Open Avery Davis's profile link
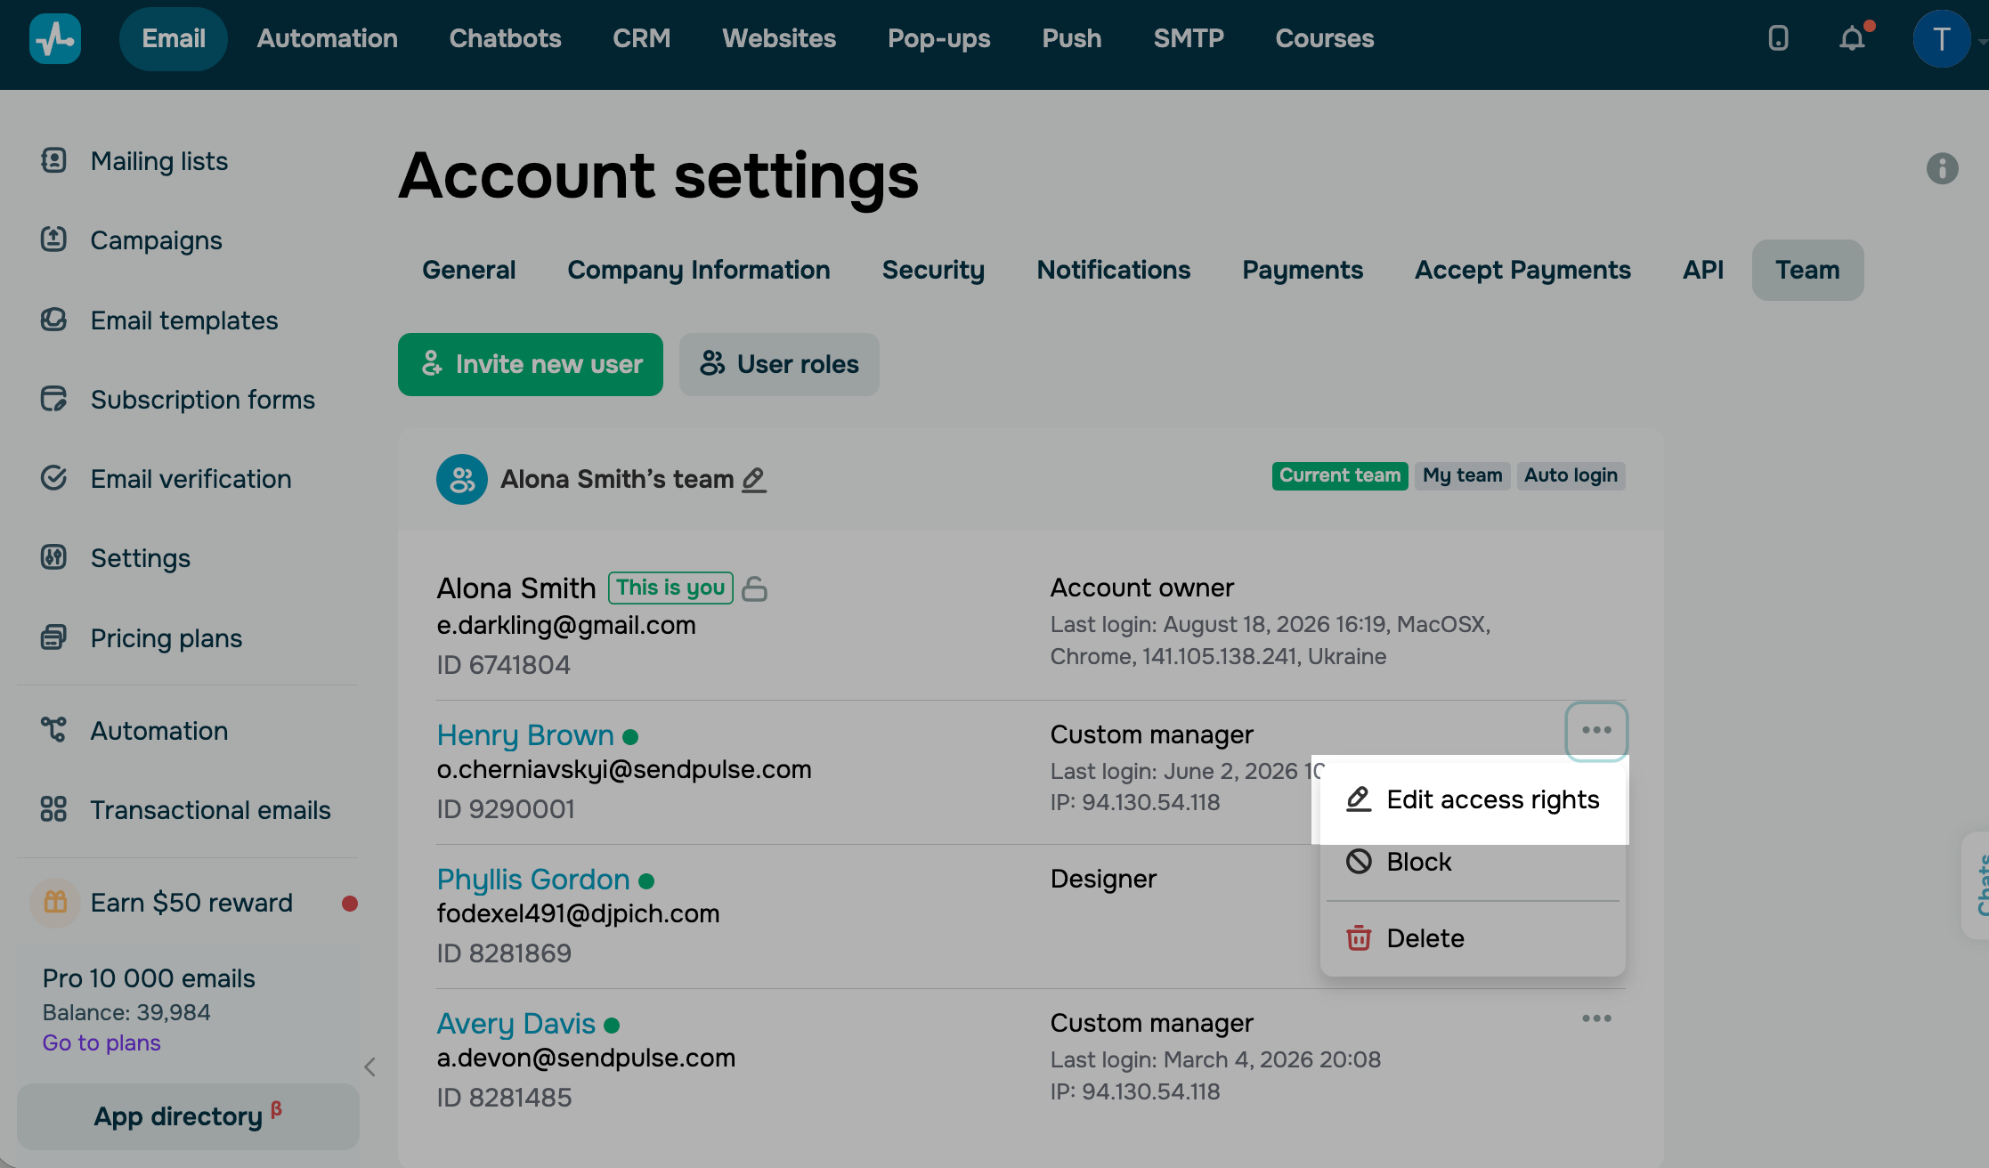 coord(516,1024)
